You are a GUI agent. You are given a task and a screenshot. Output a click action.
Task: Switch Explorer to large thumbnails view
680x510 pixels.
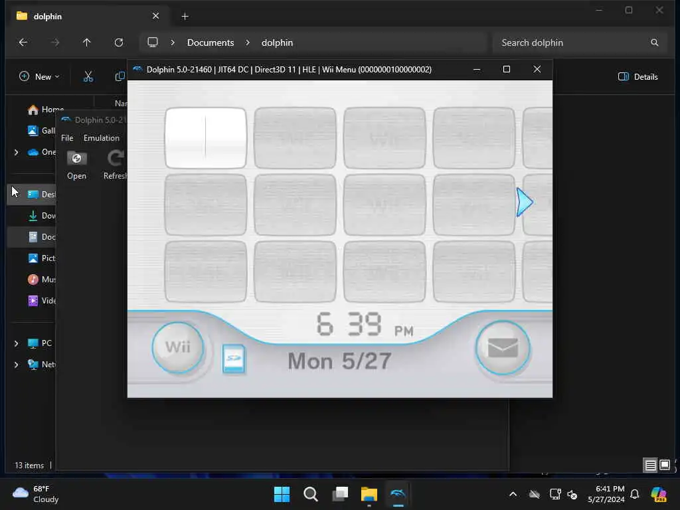(665, 466)
